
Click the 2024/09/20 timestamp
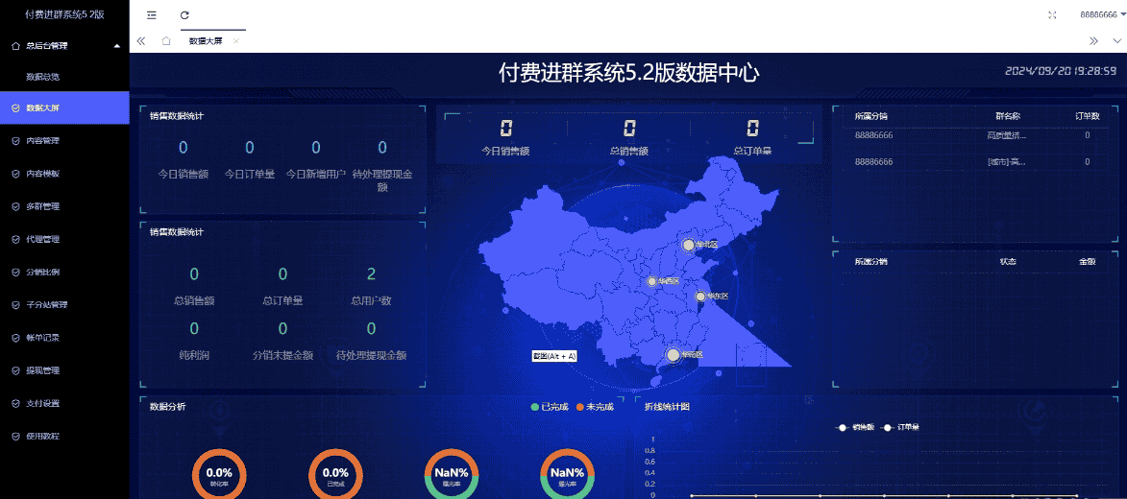(x=1060, y=71)
